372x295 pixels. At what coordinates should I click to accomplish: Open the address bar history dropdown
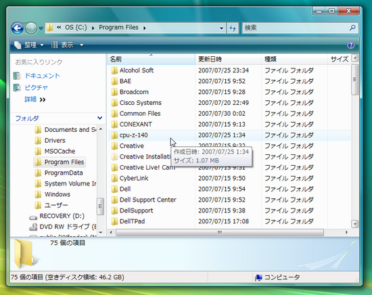click(221, 28)
